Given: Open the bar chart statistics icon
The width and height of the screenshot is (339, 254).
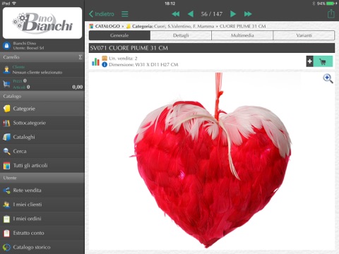Looking at the screenshot, I should tap(95, 62).
